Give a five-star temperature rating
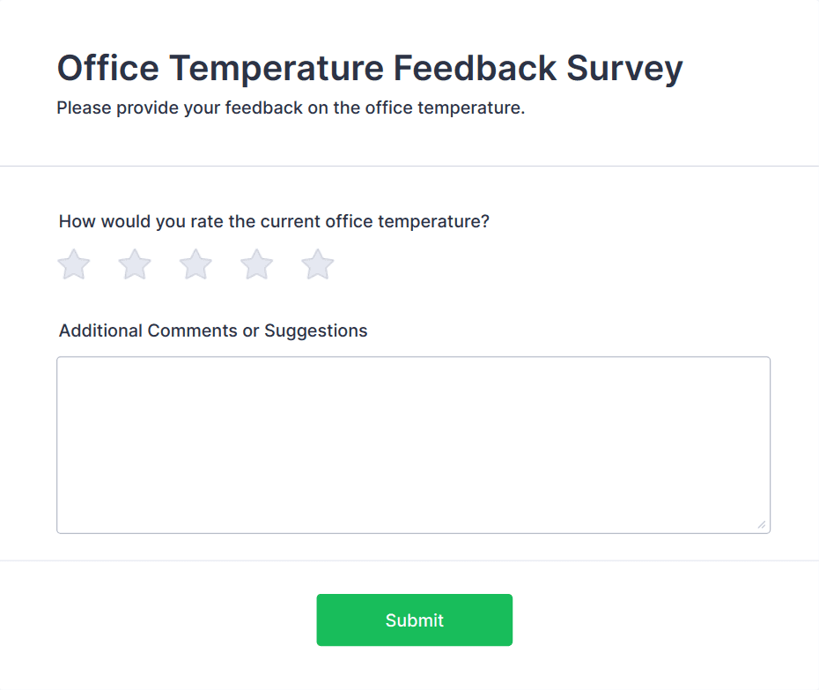 318,264
